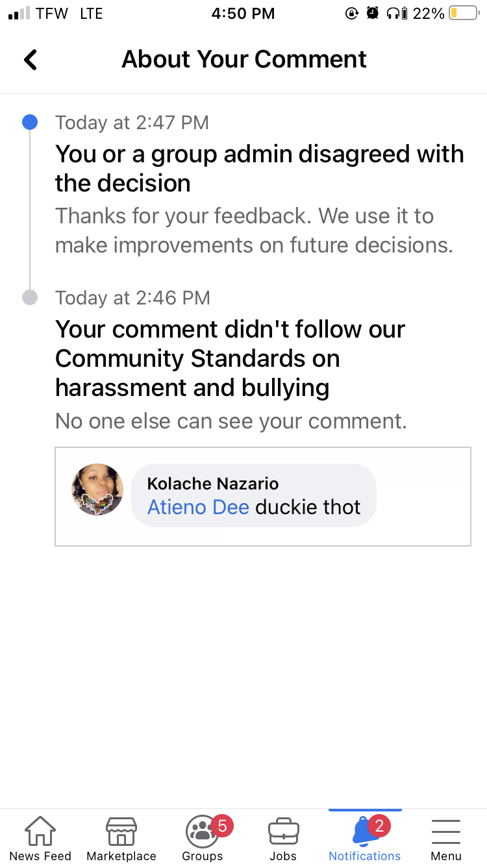Screen dimensions: 487x866
Task: Tap the About Your Comment title
Action: click(243, 59)
